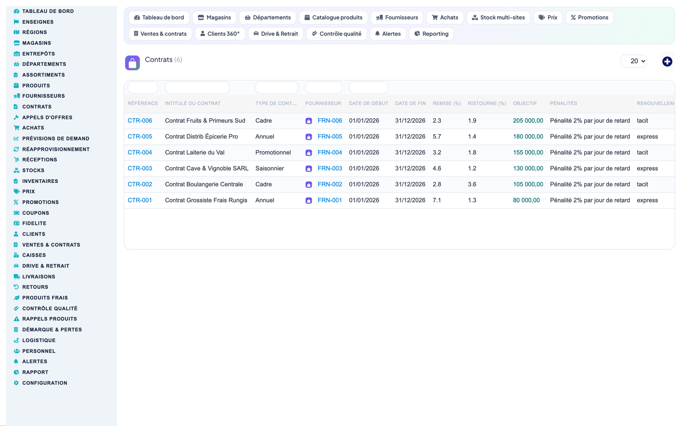Click the Promotions percent icon in sidebar
This screenshot has width=688, height=426.
point(17,202)
